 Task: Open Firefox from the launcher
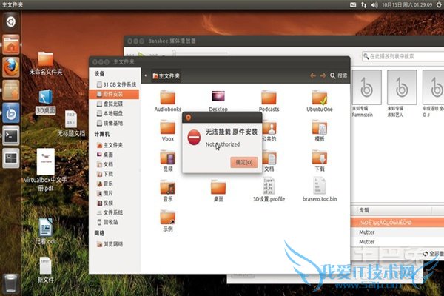pos(11,67)
